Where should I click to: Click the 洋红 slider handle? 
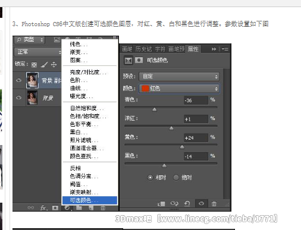(171, 128)
